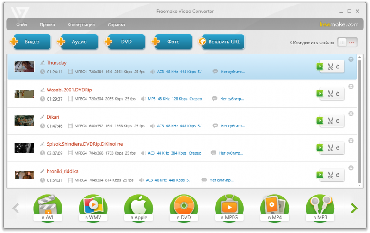
Task: Choose audio track MP3 128 Kbps for Wasabi
Action: click(x=175, y=99)
